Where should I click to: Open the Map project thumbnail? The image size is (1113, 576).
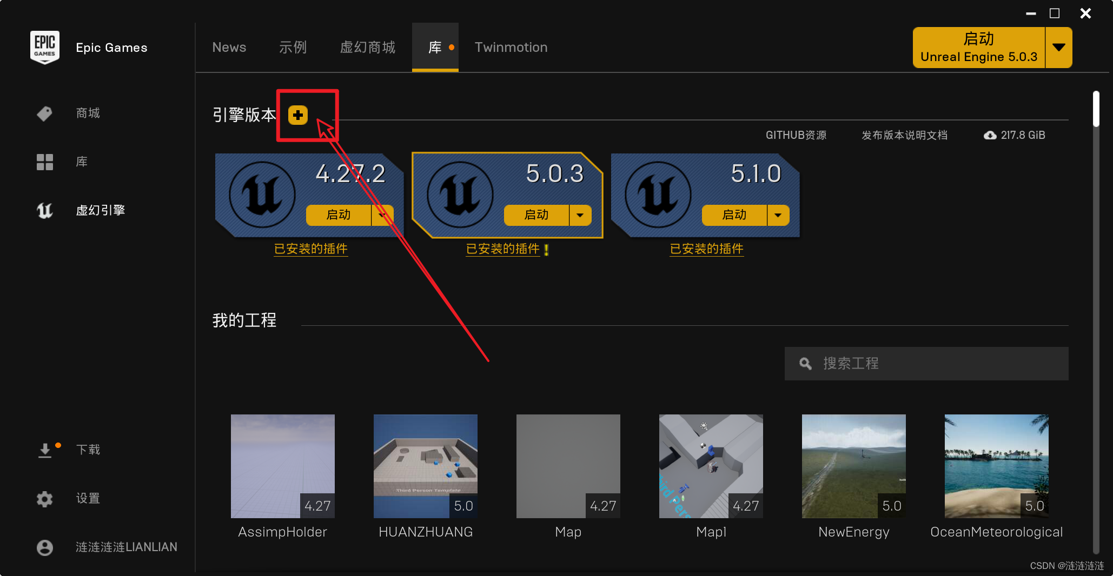568,466
